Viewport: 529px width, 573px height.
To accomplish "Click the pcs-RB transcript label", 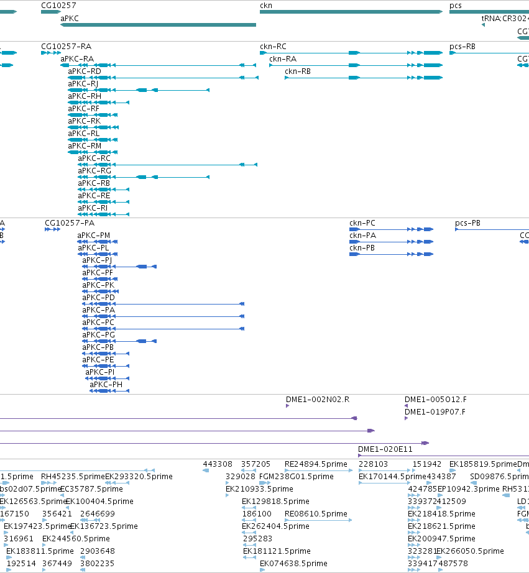I will (x=462, y=47).
